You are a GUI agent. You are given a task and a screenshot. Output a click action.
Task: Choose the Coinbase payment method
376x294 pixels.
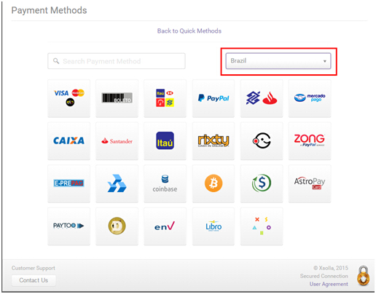tap(165, 183)
